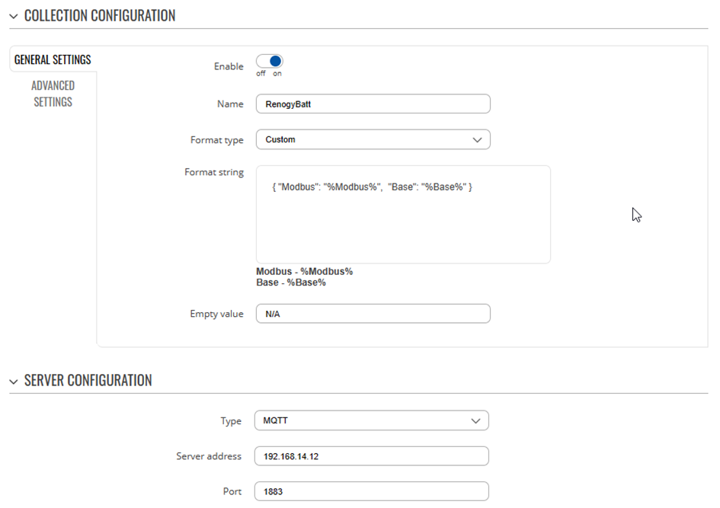Toggle the Enable switch off
The image size is (720, 508).
[270, 61]
